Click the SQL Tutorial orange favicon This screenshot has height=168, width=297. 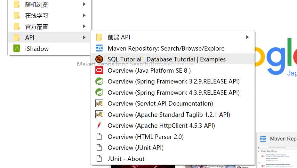click(x=99, y=59)
